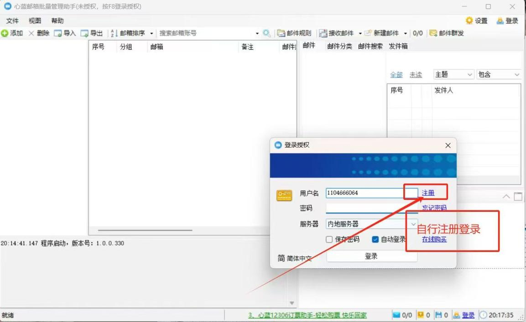
Task: Click the clock icon in status bar
Action: click(483, 315)
